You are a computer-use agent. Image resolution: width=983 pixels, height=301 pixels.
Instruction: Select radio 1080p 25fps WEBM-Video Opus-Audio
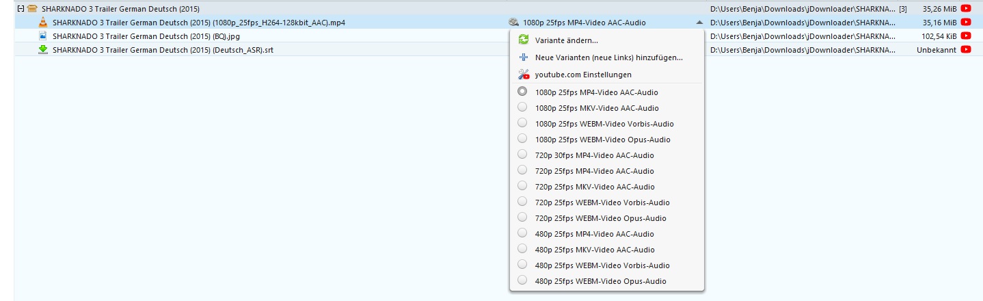(522, 138)
